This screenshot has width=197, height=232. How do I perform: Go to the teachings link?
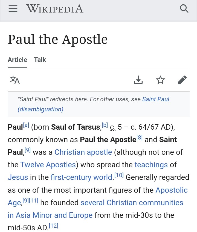pyautogui.click(x=151, y=165)
